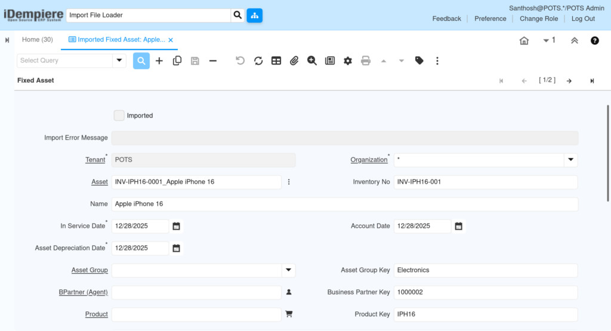Click the Select Query input box
The height and width of the screenshot is (331, 611).
pos(64,60)
